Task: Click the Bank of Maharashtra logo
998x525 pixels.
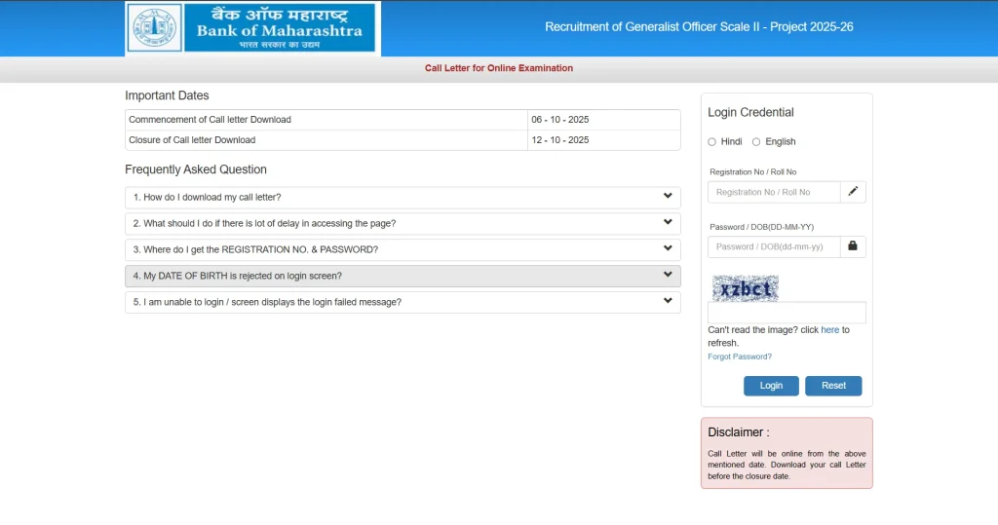Action: [x=252, y=29]
